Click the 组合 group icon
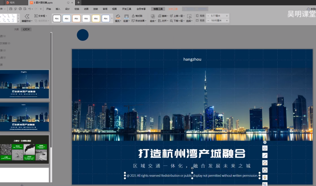Viewport: 316px width, 186px height. pyautogui.click(x=153, y=16)
